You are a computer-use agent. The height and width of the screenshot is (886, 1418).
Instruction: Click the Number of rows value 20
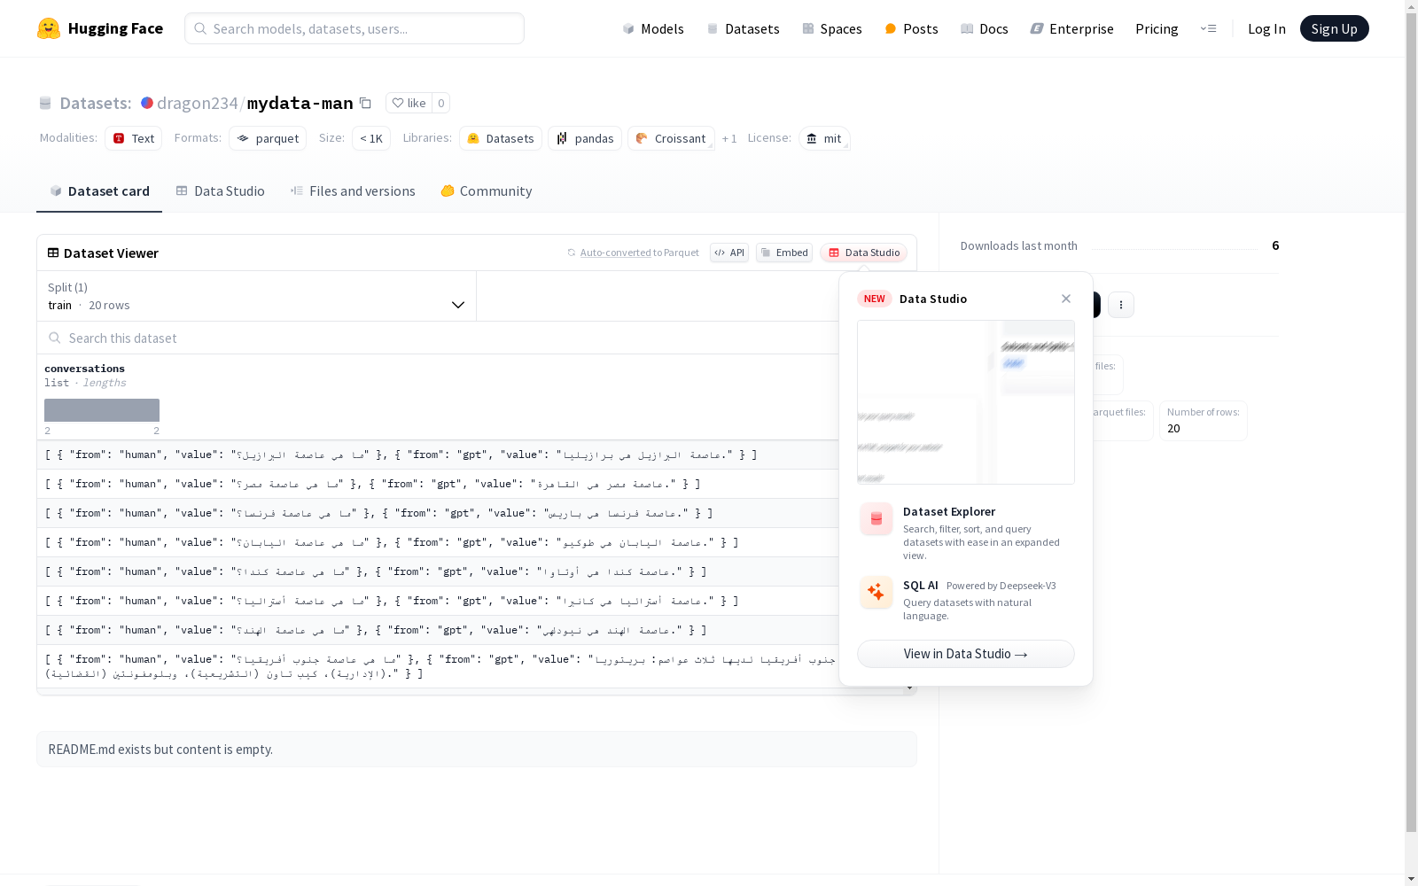coord(1173,429)
